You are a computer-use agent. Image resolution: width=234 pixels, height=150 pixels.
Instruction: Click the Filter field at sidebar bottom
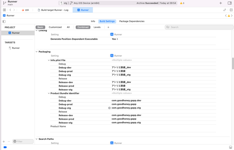[23, 142]
